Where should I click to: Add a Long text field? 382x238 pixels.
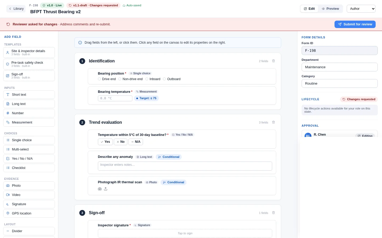(x=29, y=104)
